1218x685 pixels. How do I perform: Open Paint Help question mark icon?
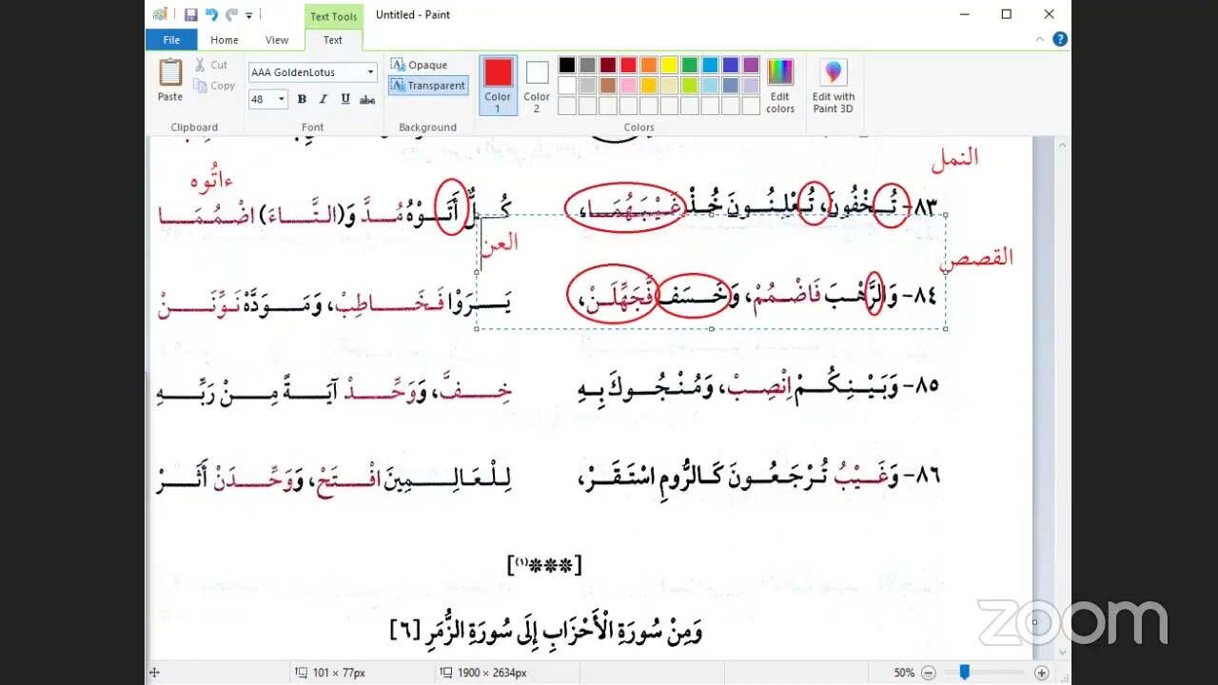tap(1059, 40)
